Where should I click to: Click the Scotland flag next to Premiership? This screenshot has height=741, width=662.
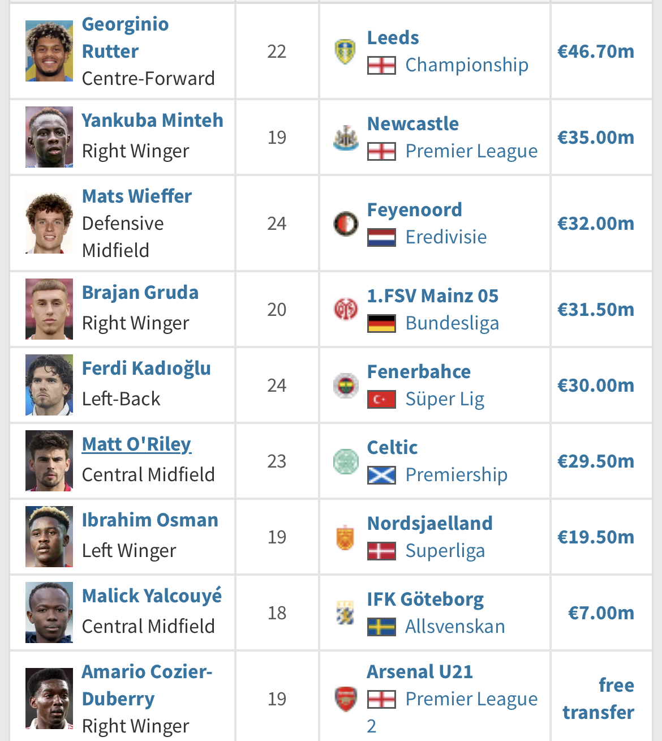381,475
